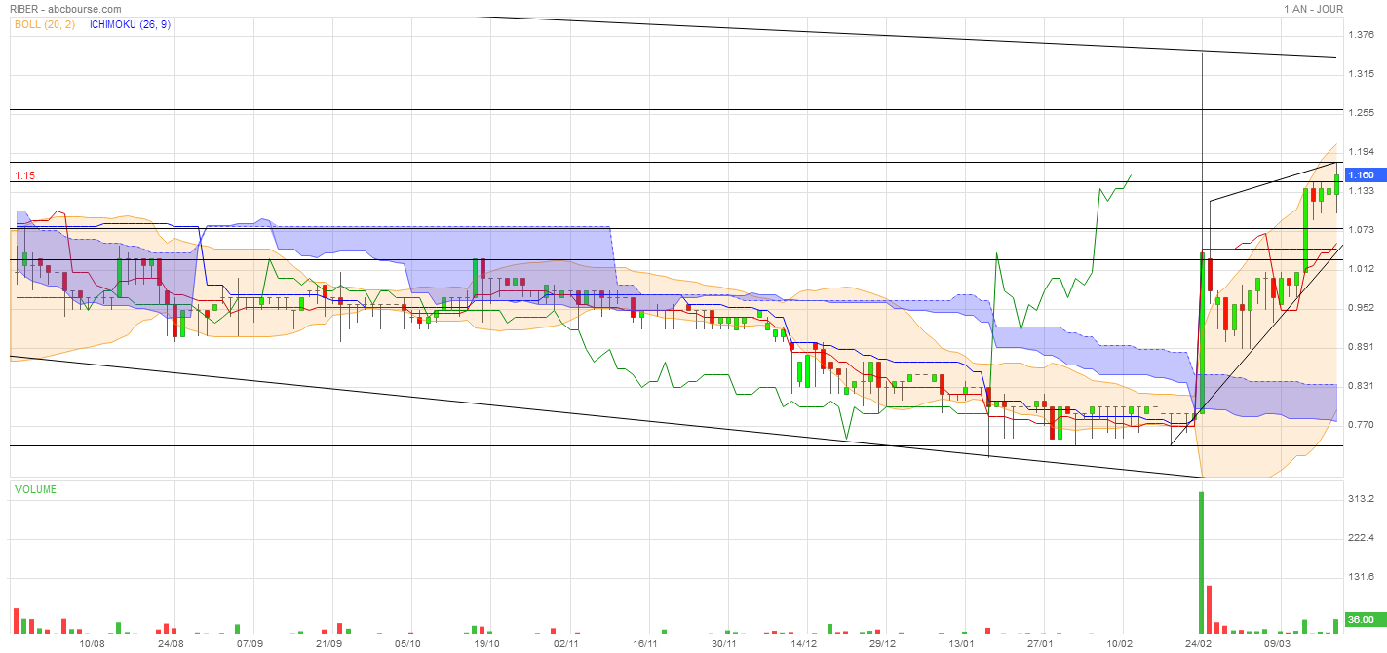Click the 0.770 price axis value
Screen dimensions: 1387x653
coord(1360,425)
